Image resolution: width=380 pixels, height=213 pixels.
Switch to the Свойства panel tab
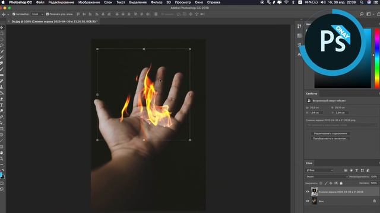coord(311,93)
